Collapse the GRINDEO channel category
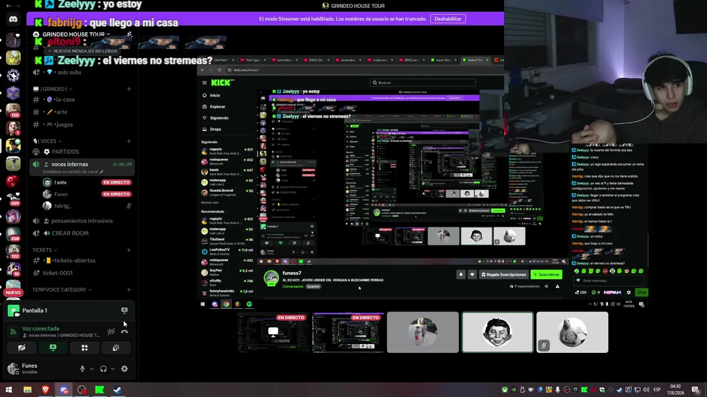This screenshot has height=397, width=707. [x=52, y=89]
